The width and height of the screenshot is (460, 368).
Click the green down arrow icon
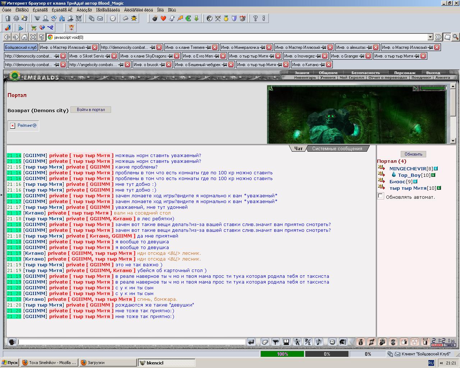pos(197,18)
